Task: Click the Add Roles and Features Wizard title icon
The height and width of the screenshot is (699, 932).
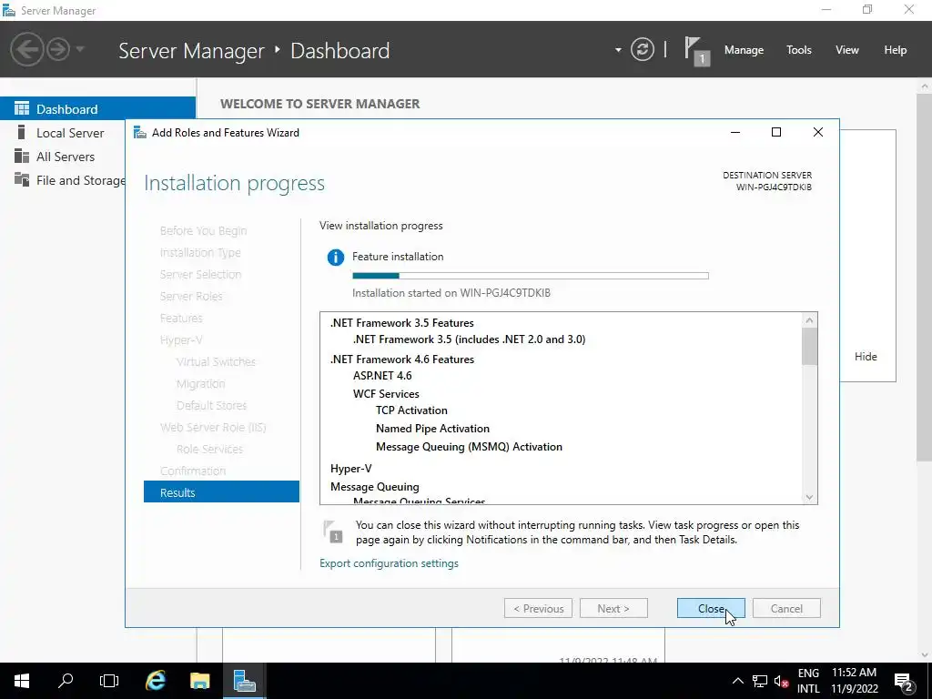Action: [x=139, y=132]
